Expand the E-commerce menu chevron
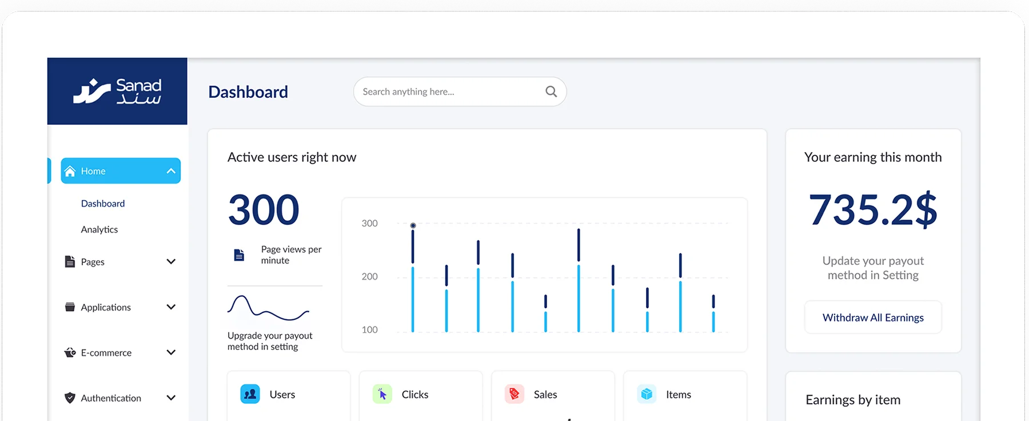 (171, 352)
